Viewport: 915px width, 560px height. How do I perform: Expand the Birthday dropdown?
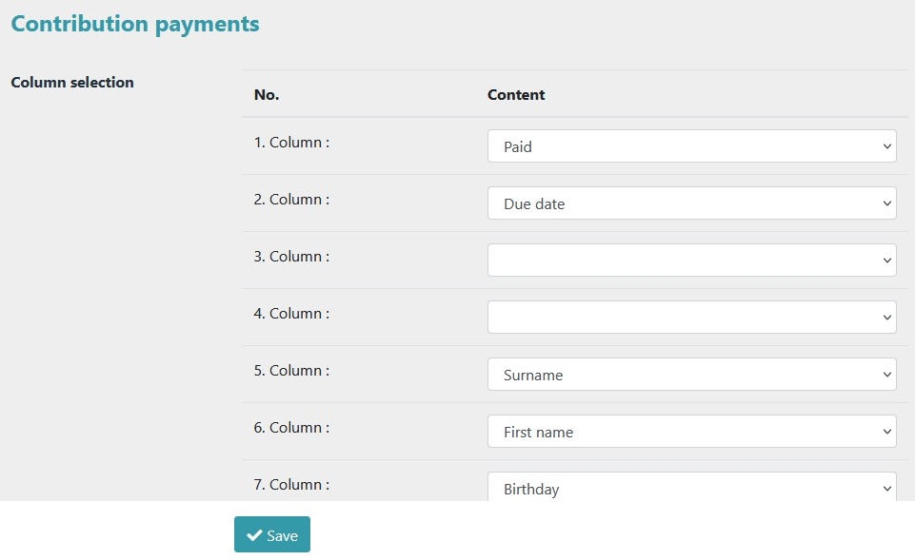[x=691, y=488]
